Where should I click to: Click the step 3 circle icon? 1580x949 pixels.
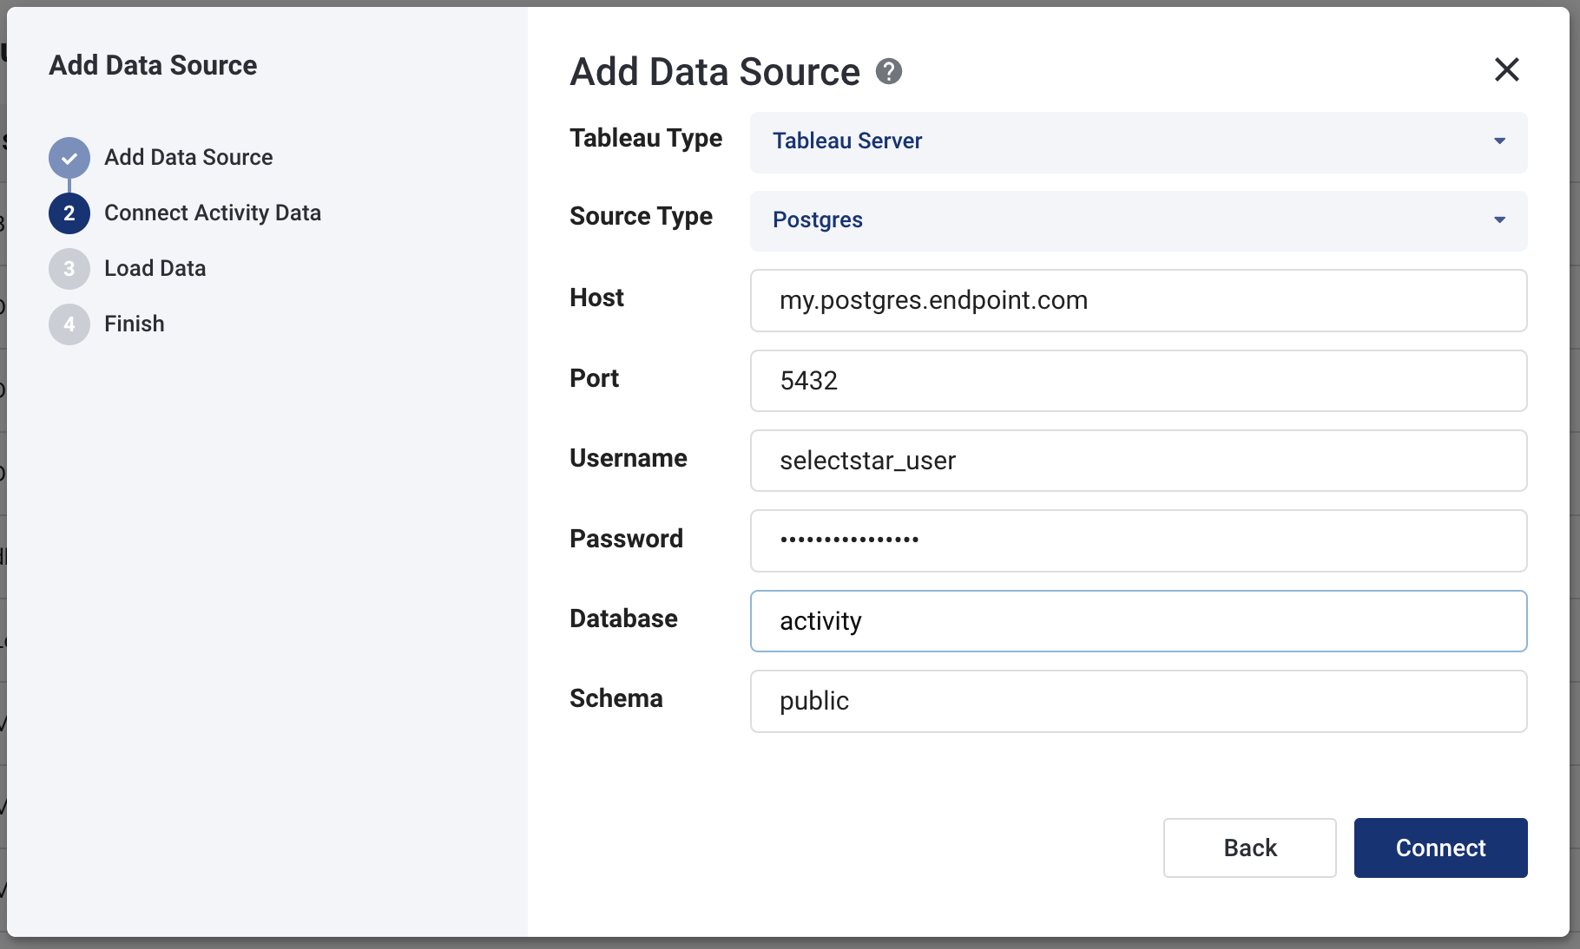point(69,269)
